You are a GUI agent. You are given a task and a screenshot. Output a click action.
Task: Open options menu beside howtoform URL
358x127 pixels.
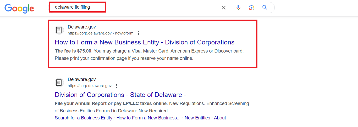(138, 33)
